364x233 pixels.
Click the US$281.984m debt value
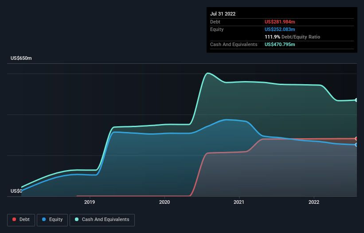point(280,22)
